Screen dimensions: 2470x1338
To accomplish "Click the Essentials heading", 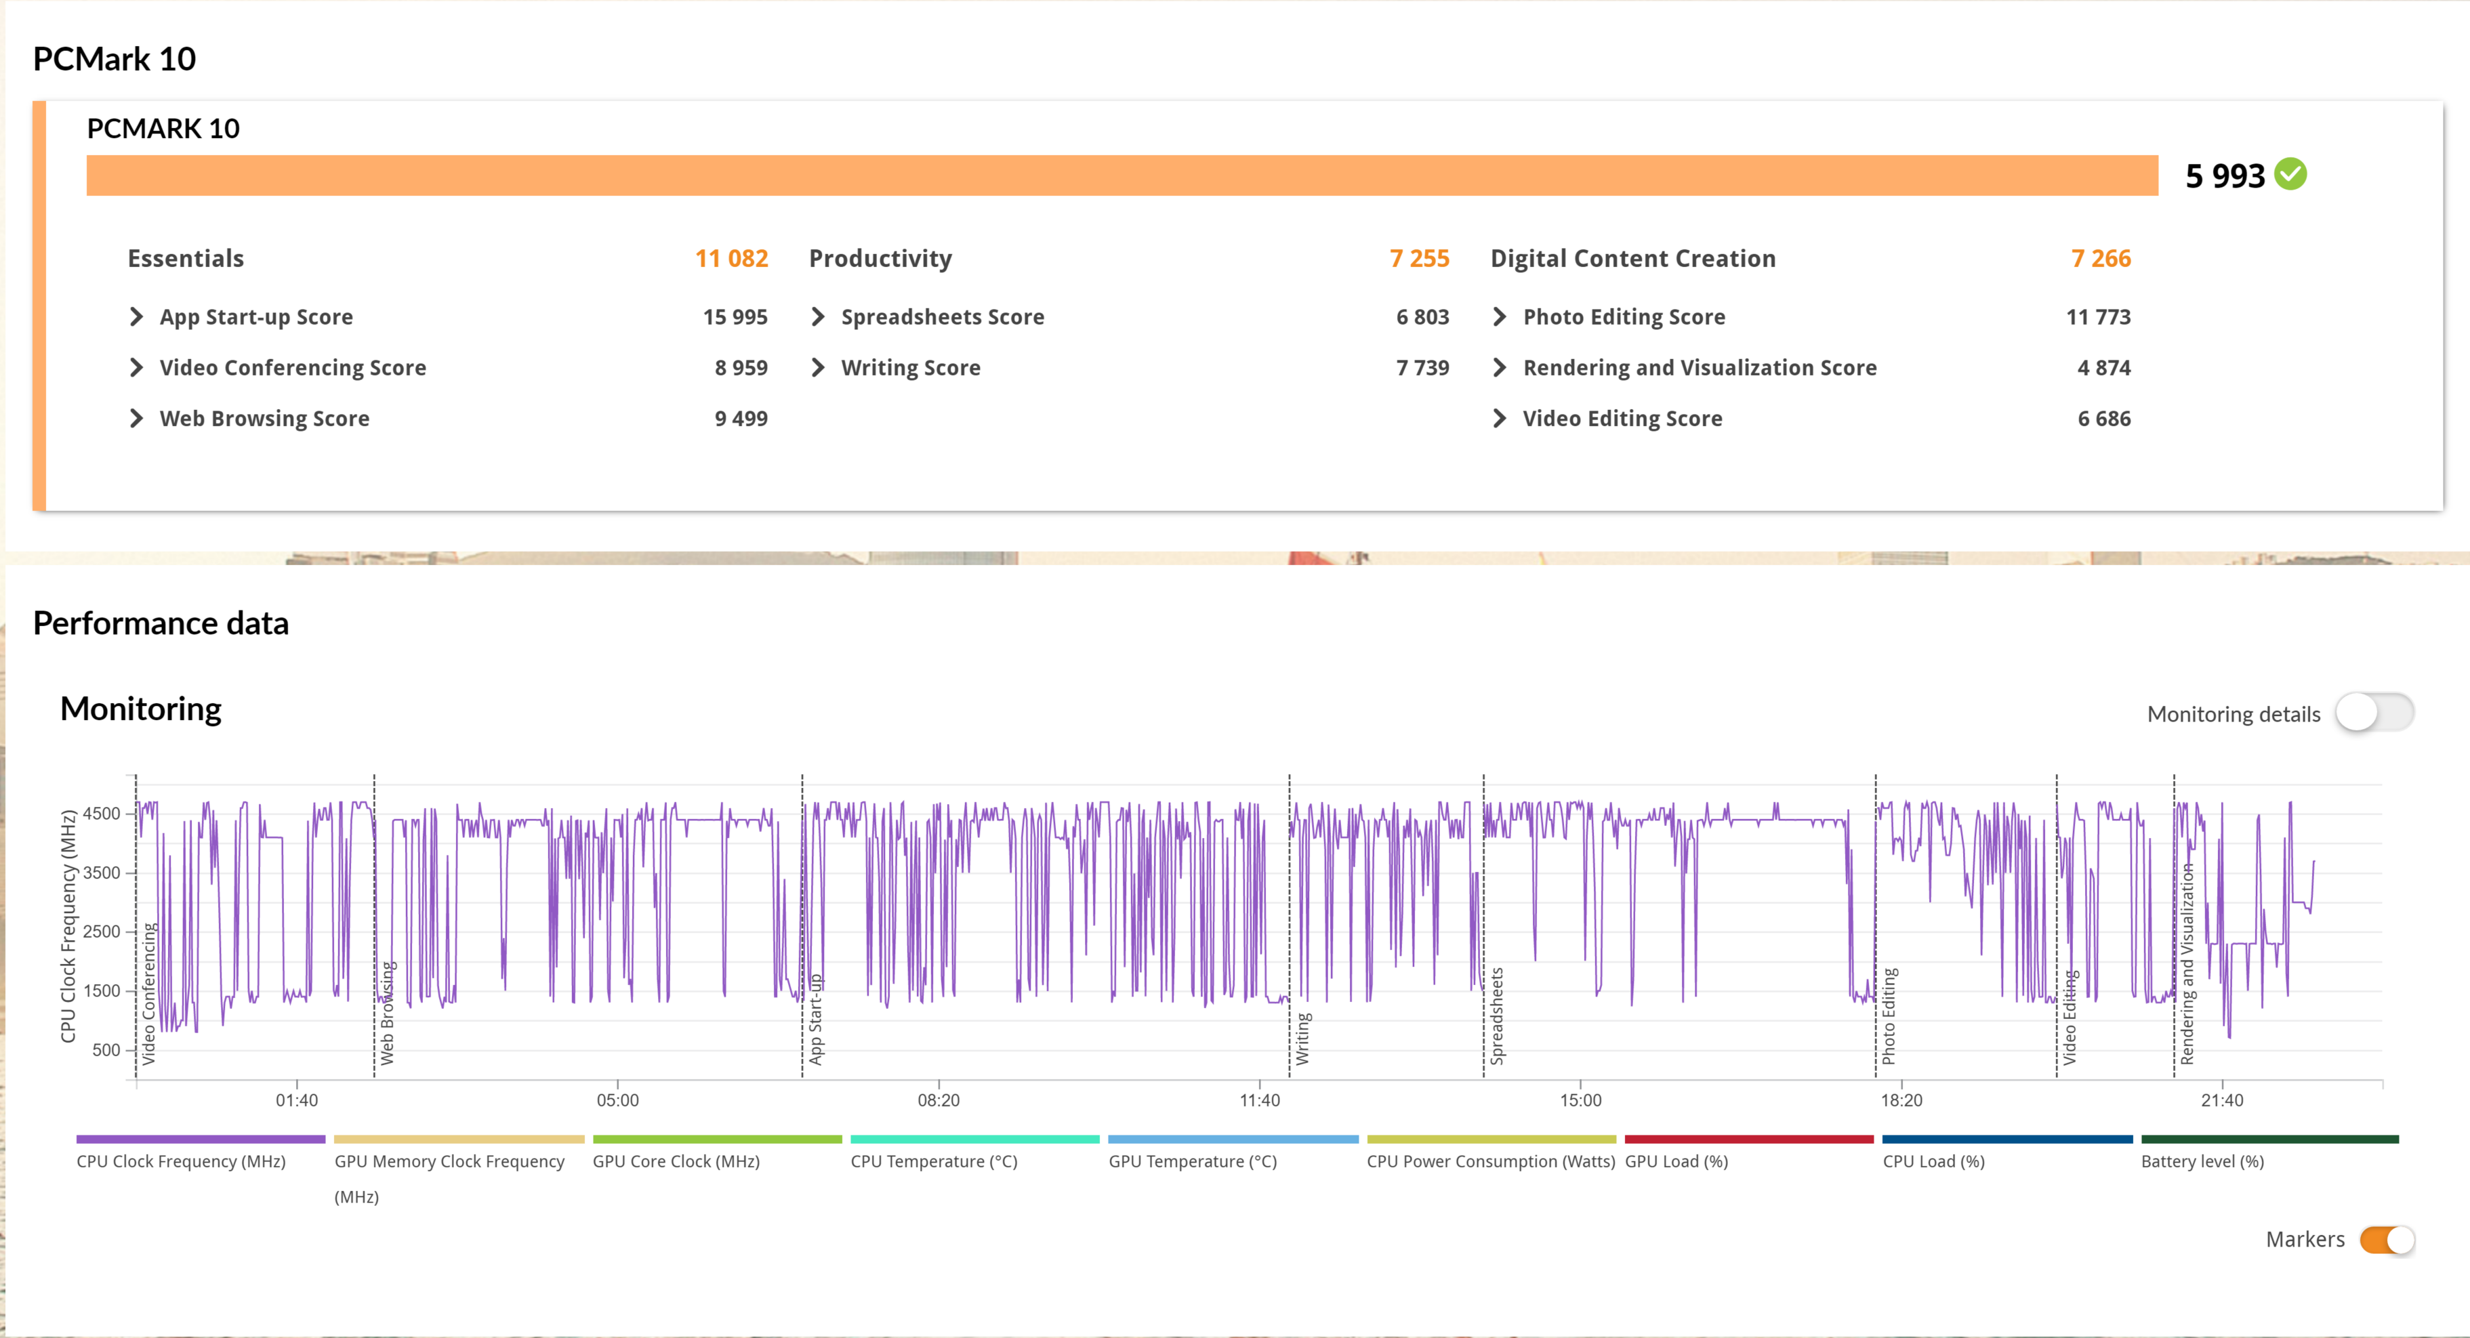I will (186, 259).
